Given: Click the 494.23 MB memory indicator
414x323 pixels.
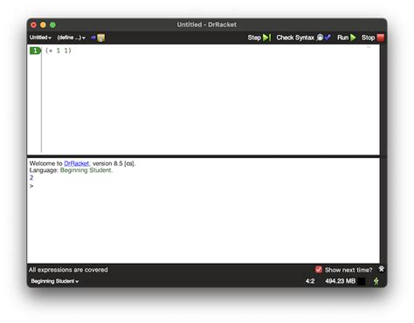Looking at the screenshot, I should point(340,281).
